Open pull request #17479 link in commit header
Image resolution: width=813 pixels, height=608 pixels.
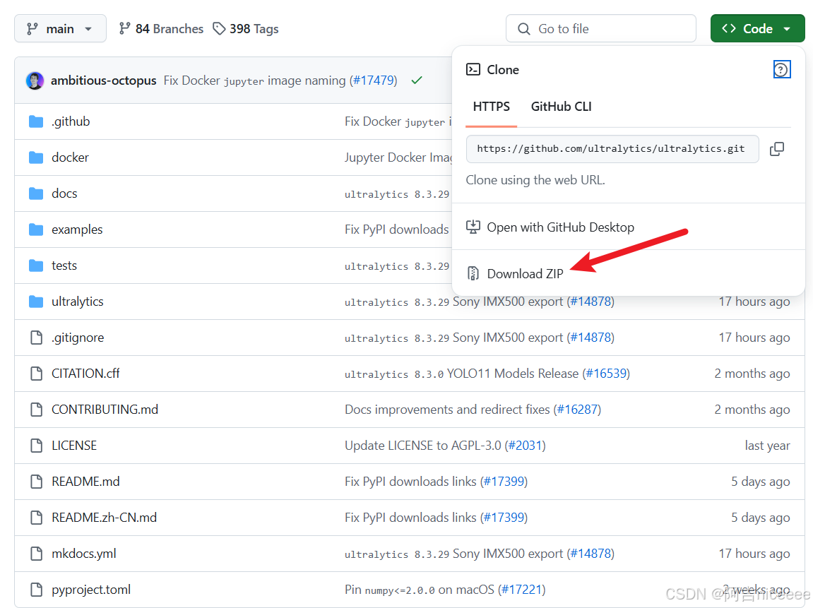click(373, 81)
